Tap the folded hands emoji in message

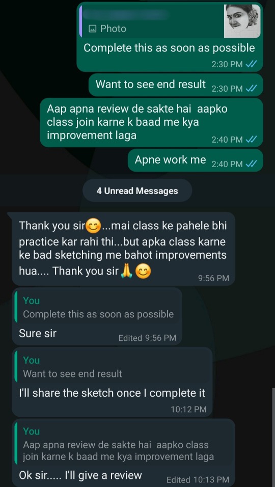[x=127, y=272]
